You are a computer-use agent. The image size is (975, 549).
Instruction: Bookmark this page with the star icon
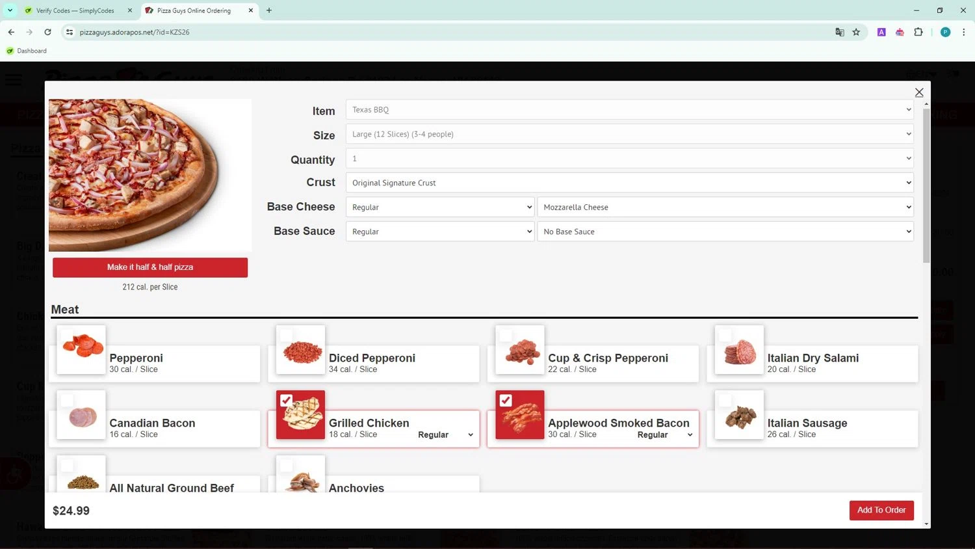(856, 32)
